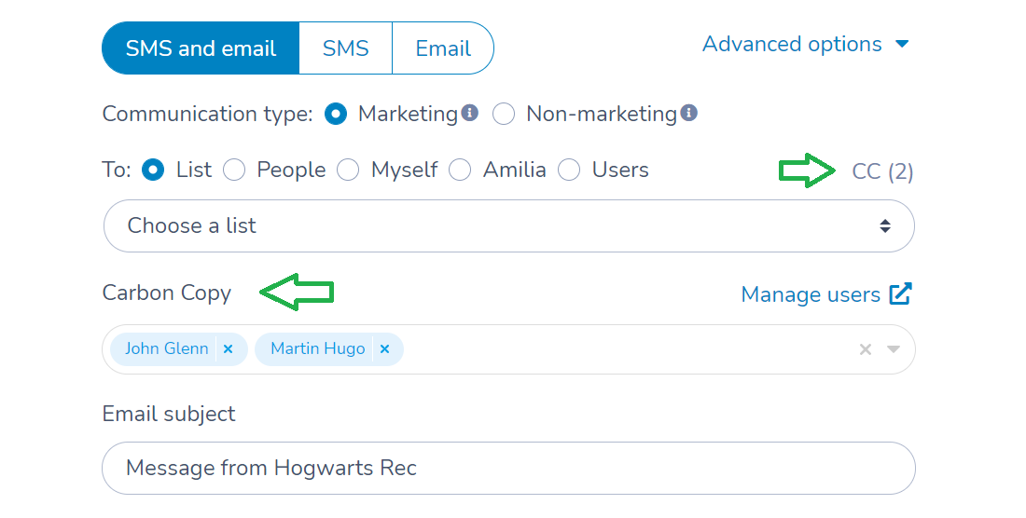Switch to the Email tab
The image size is (1026, 518).
coord(443,48)
